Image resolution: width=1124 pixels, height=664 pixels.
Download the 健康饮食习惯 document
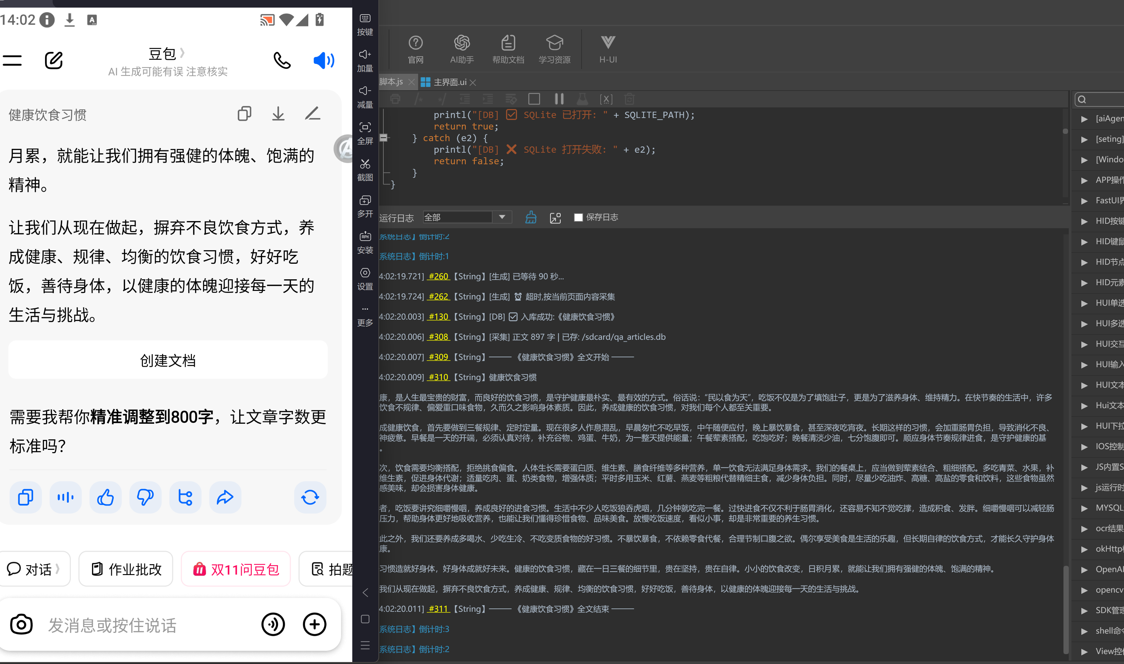278,114
